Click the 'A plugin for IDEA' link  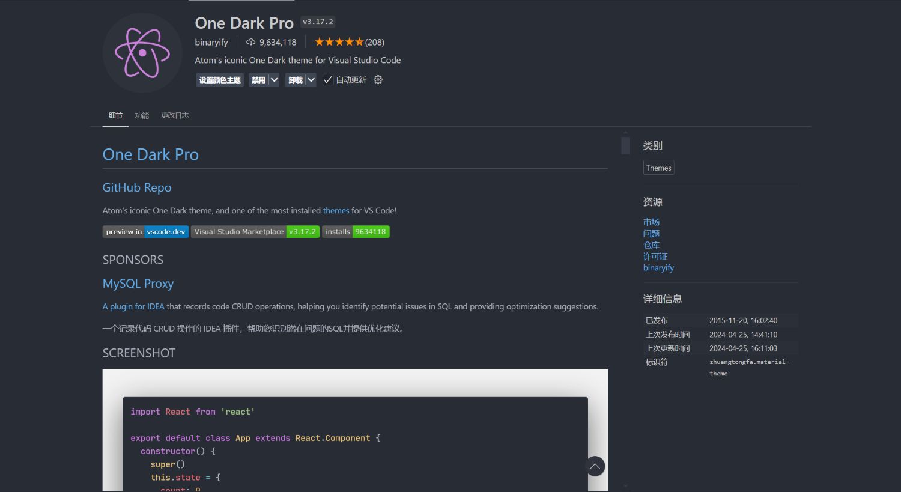click(x=133, y=306)
